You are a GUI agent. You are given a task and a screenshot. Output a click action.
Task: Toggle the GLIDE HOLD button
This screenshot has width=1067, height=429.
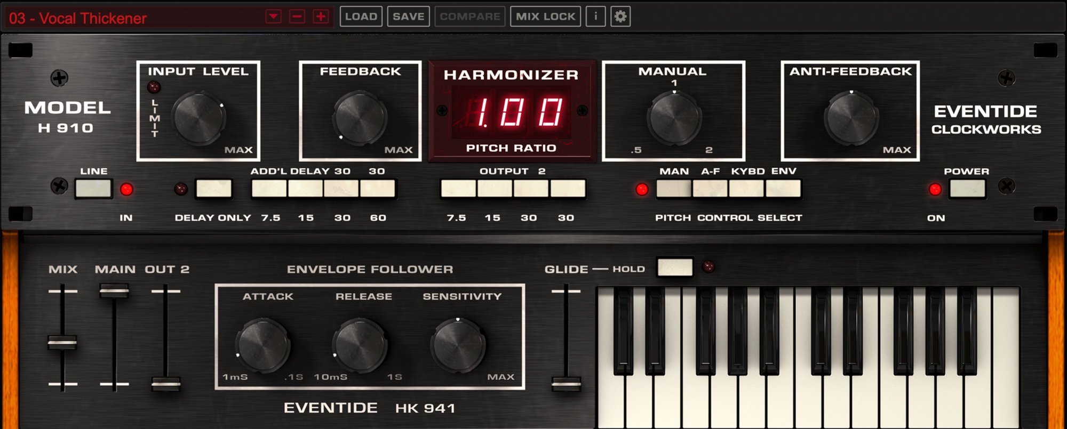(675, 267)
